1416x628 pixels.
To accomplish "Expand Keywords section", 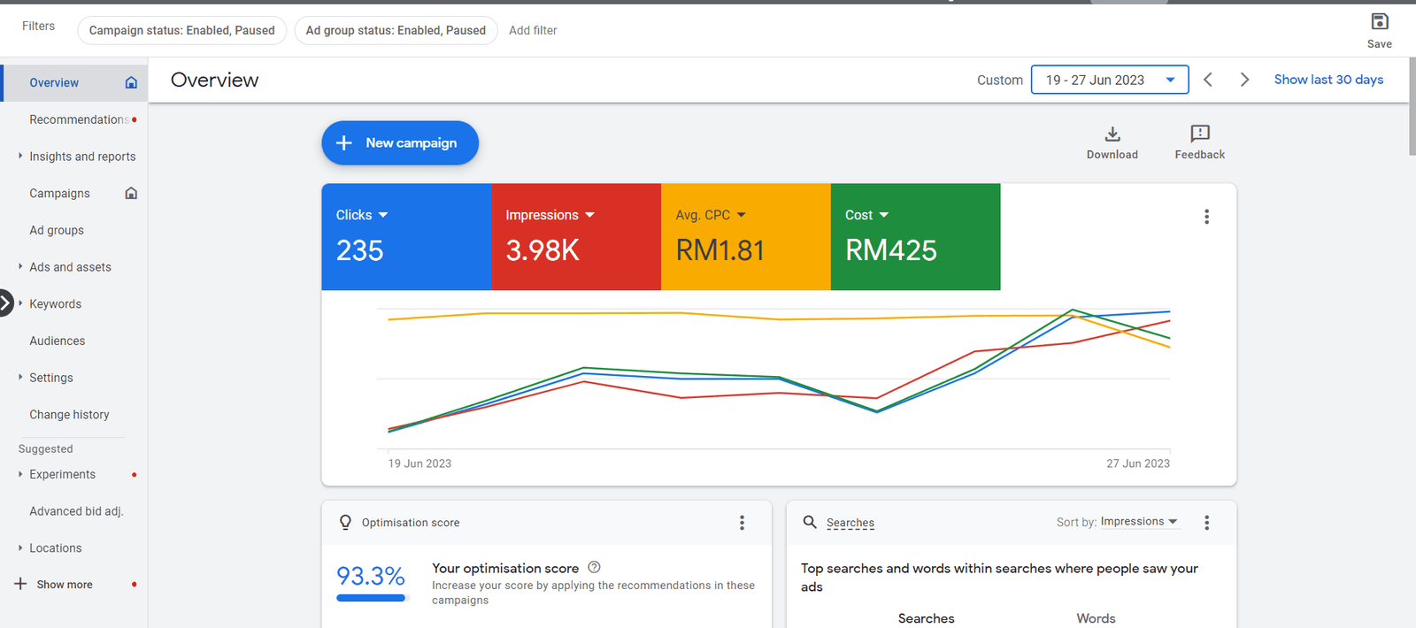I will pyautogui.click(x=20, y=303).
